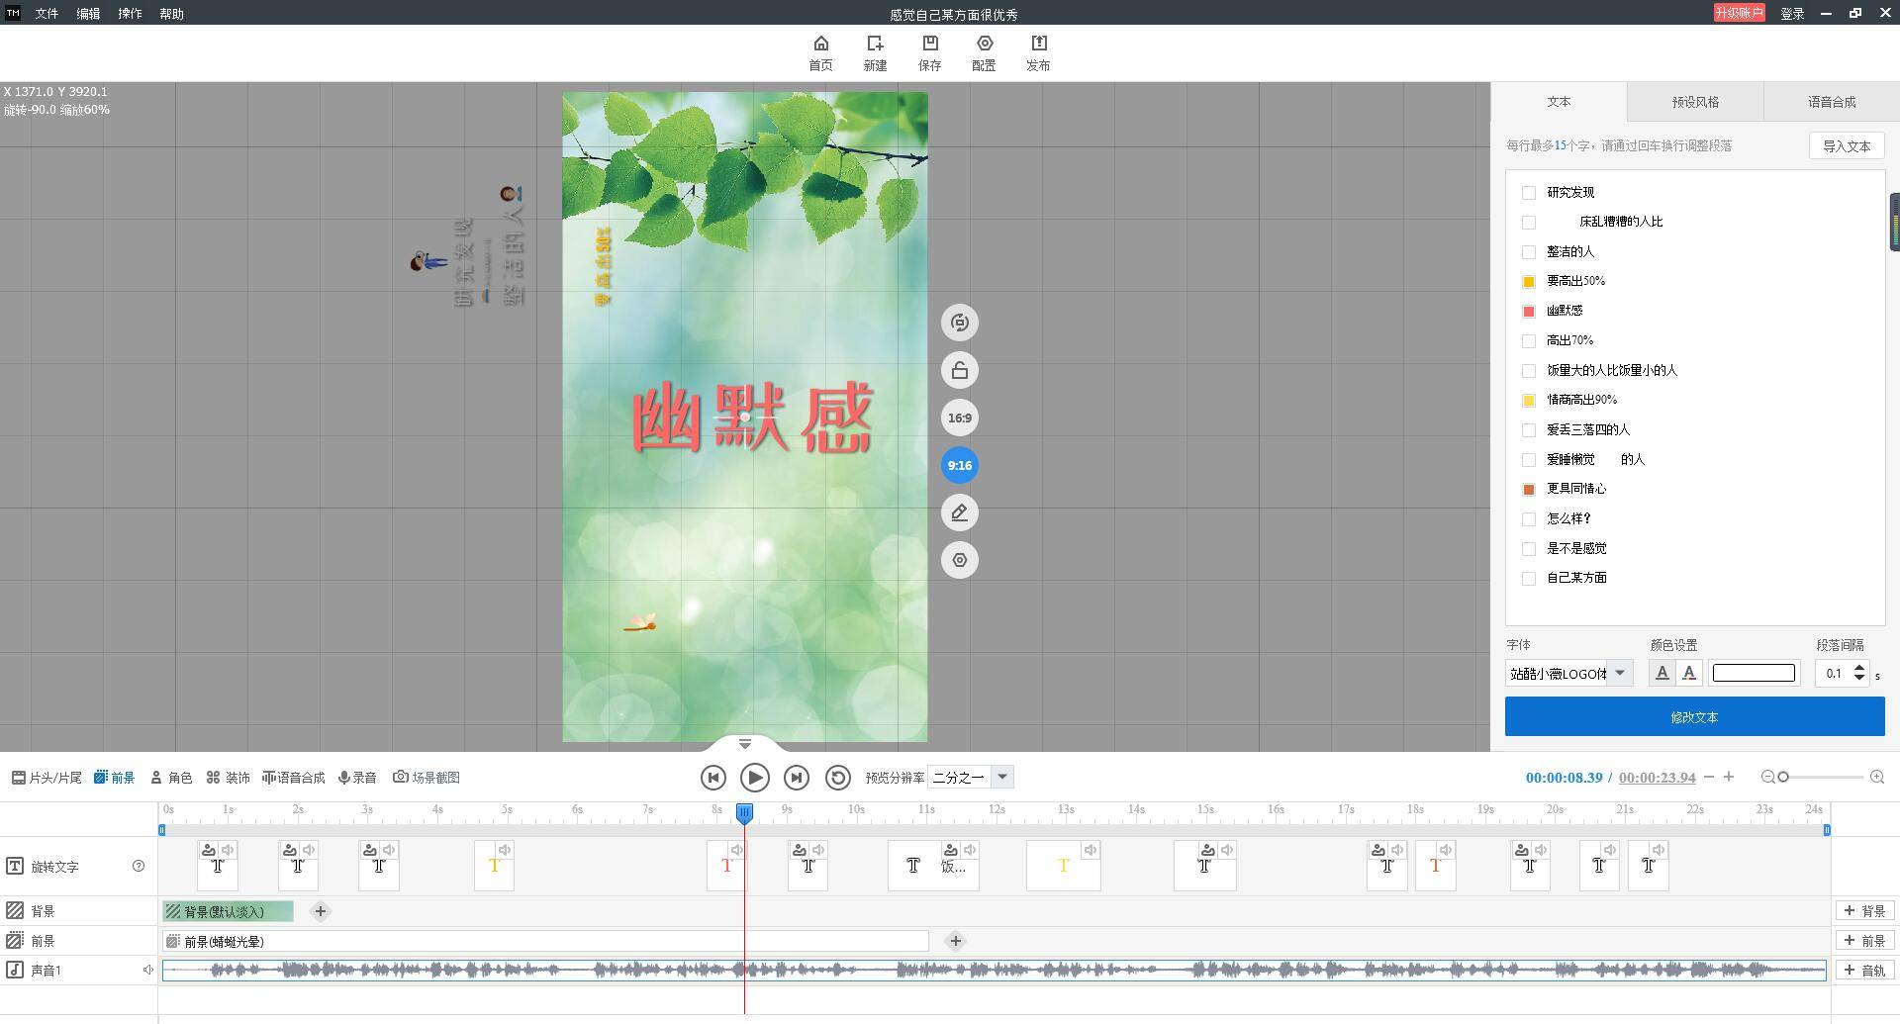1900x1024 pixels.
Task: Click the 发布 publish icon
Action: (x=1038, y=44)
